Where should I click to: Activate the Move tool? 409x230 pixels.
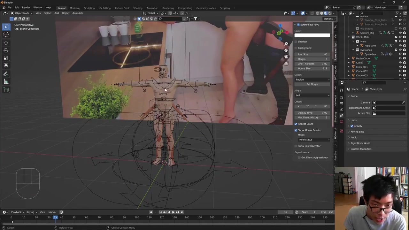[6, 43]
